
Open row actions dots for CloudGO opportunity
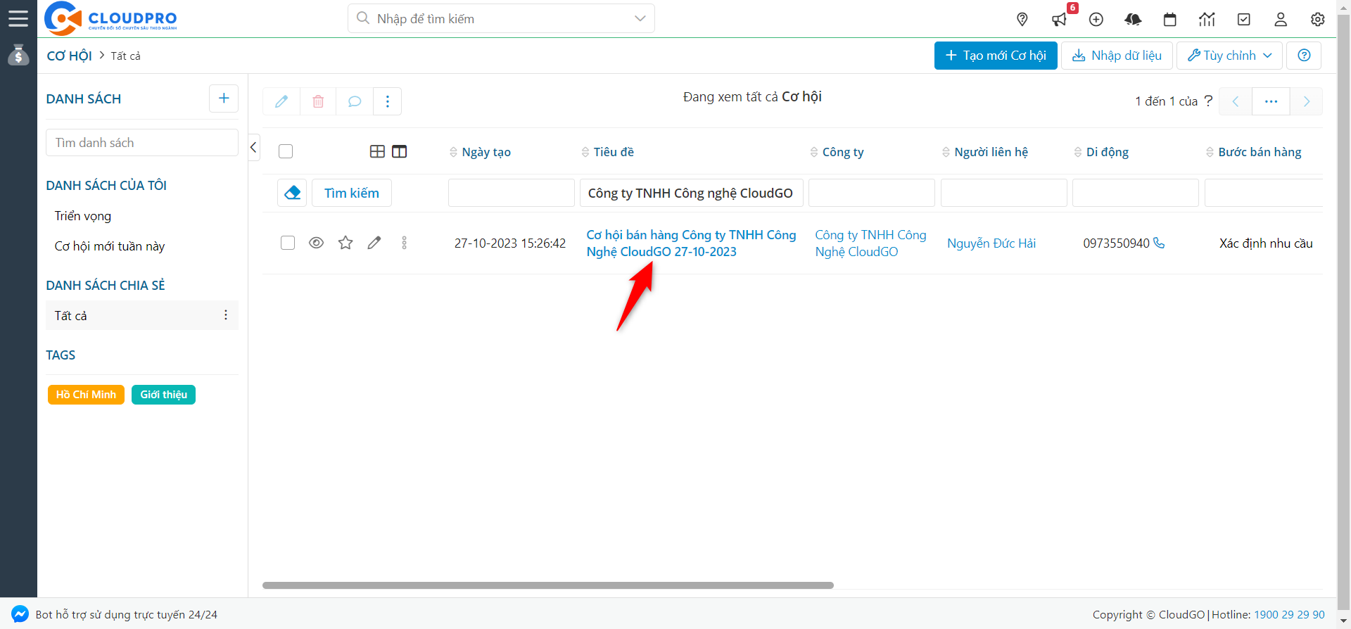pyautogui.click(x=404, y=243)
